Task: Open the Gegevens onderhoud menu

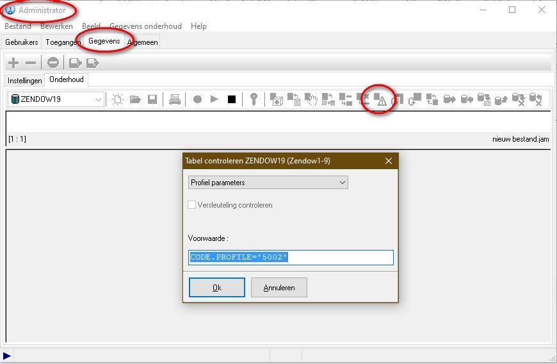Action: [x=145, y=26]
